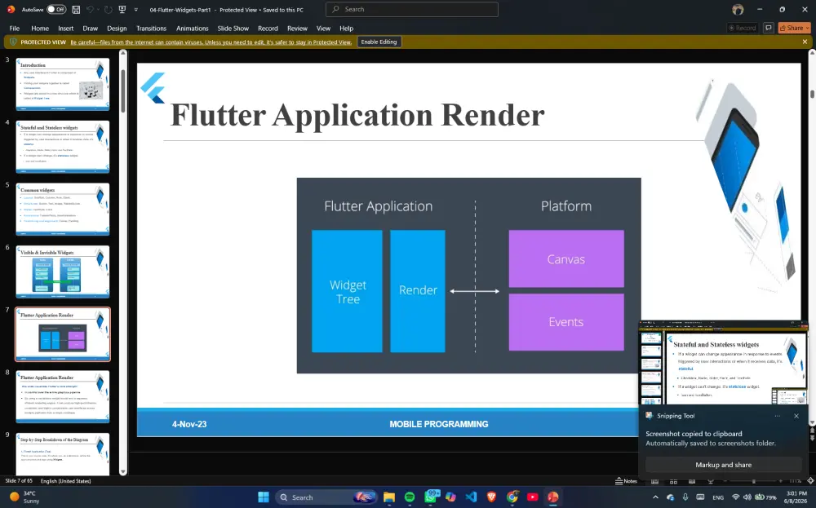Open the Undo history dropdown arrow
The width and height of the screenshot is (816, 508).
tap(99, 9)
